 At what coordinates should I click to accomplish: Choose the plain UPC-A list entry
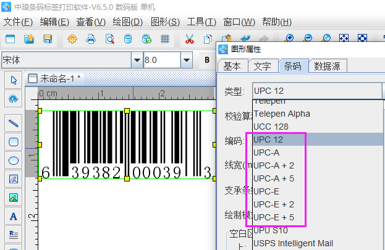318,152
